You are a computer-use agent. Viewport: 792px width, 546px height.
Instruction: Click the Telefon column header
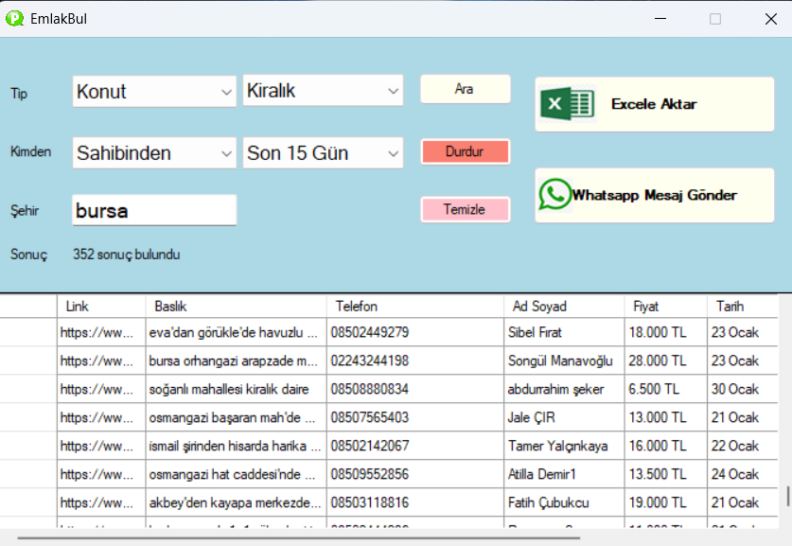coord(415,307)
